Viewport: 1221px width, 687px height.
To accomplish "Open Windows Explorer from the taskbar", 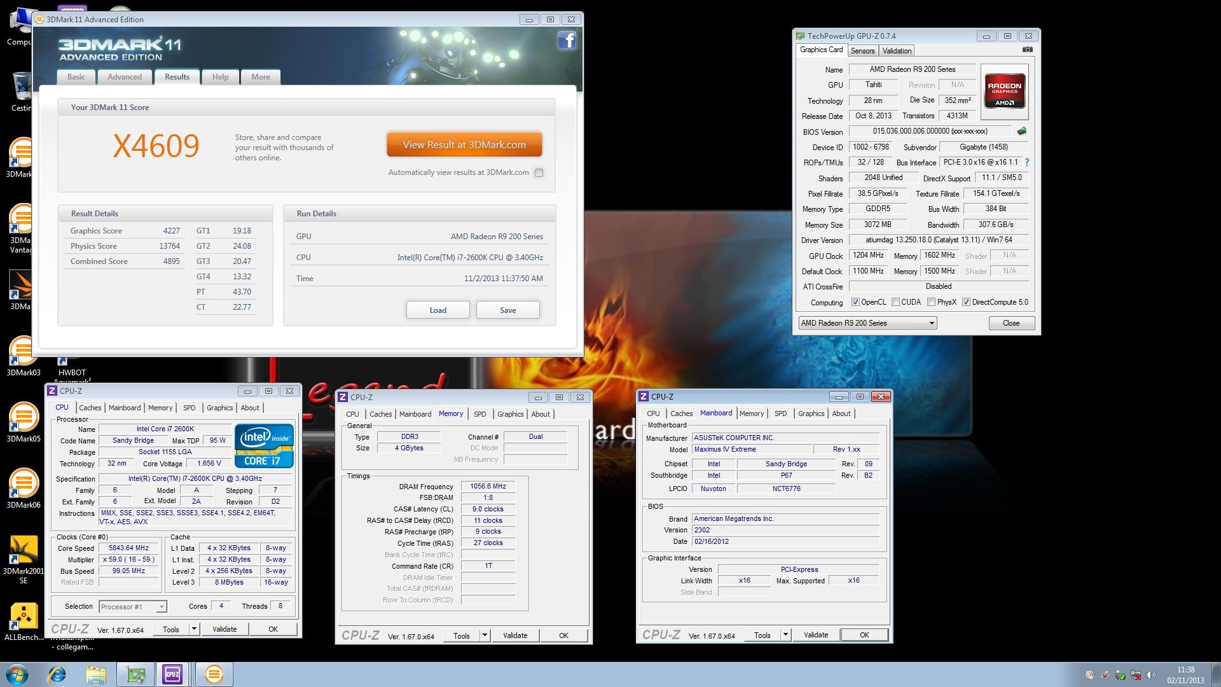I will point(96,674).
